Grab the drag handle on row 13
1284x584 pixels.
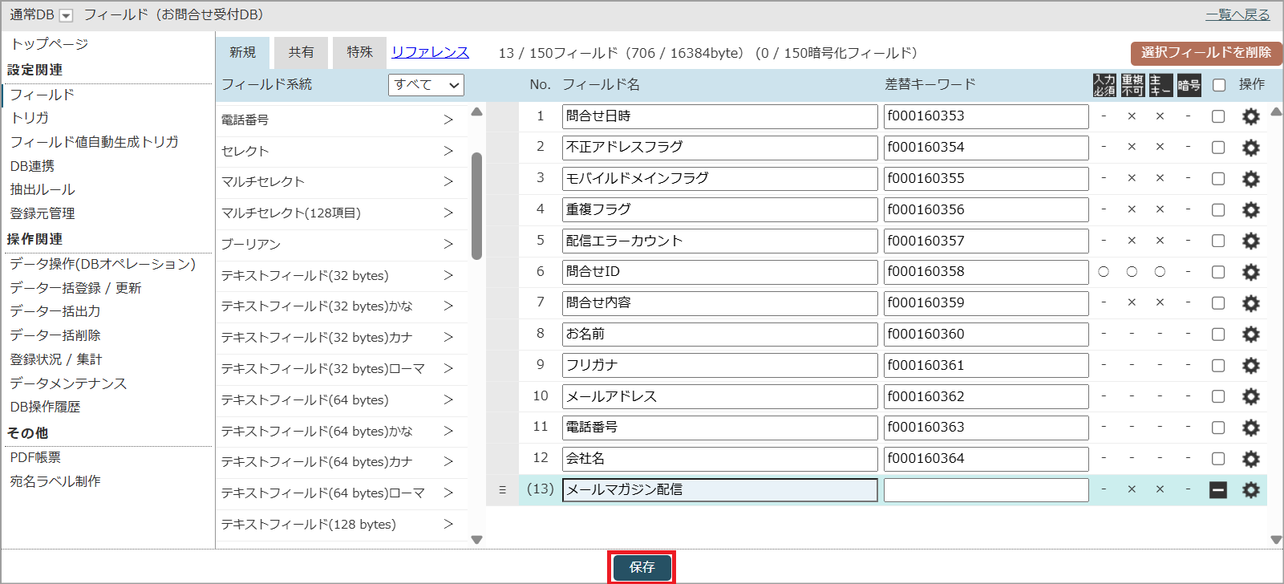[503, 490]
